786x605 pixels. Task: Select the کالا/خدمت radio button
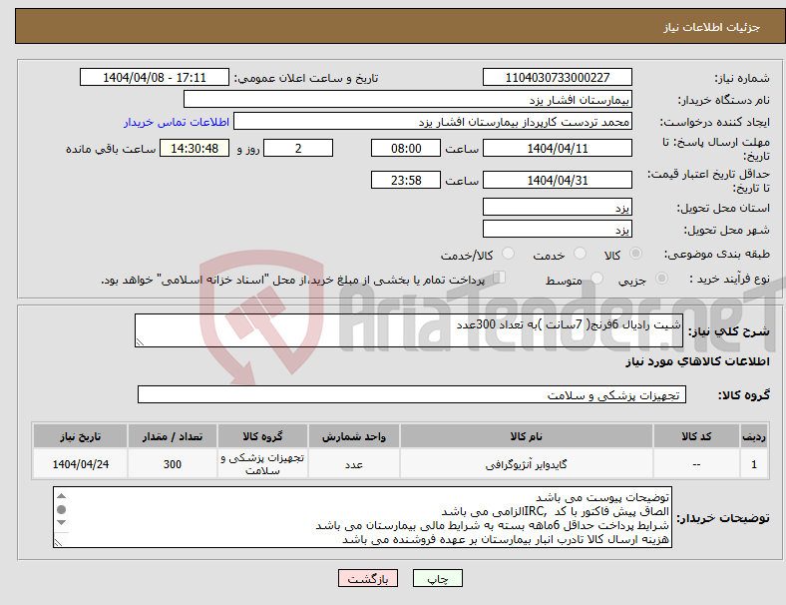point(508,254)
